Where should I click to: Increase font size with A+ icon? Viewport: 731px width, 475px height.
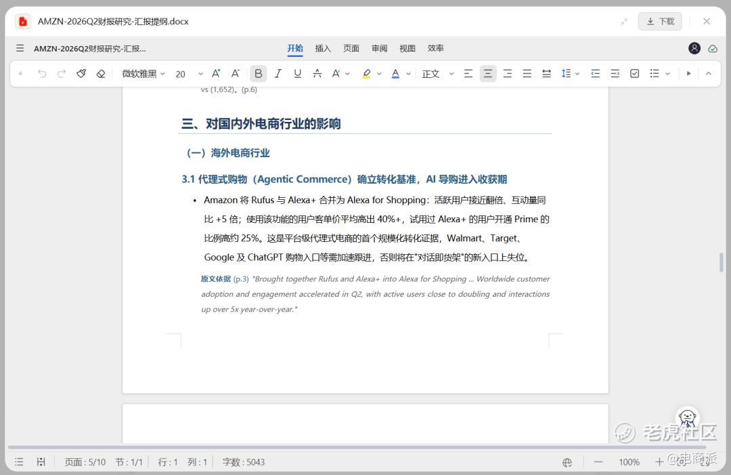point(216,73)
